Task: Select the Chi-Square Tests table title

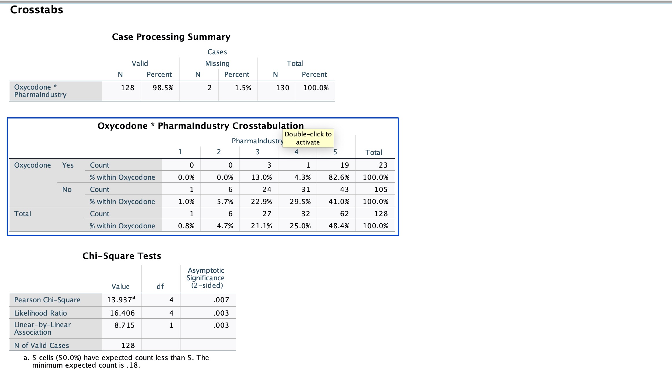Action: tap(122, 256)
